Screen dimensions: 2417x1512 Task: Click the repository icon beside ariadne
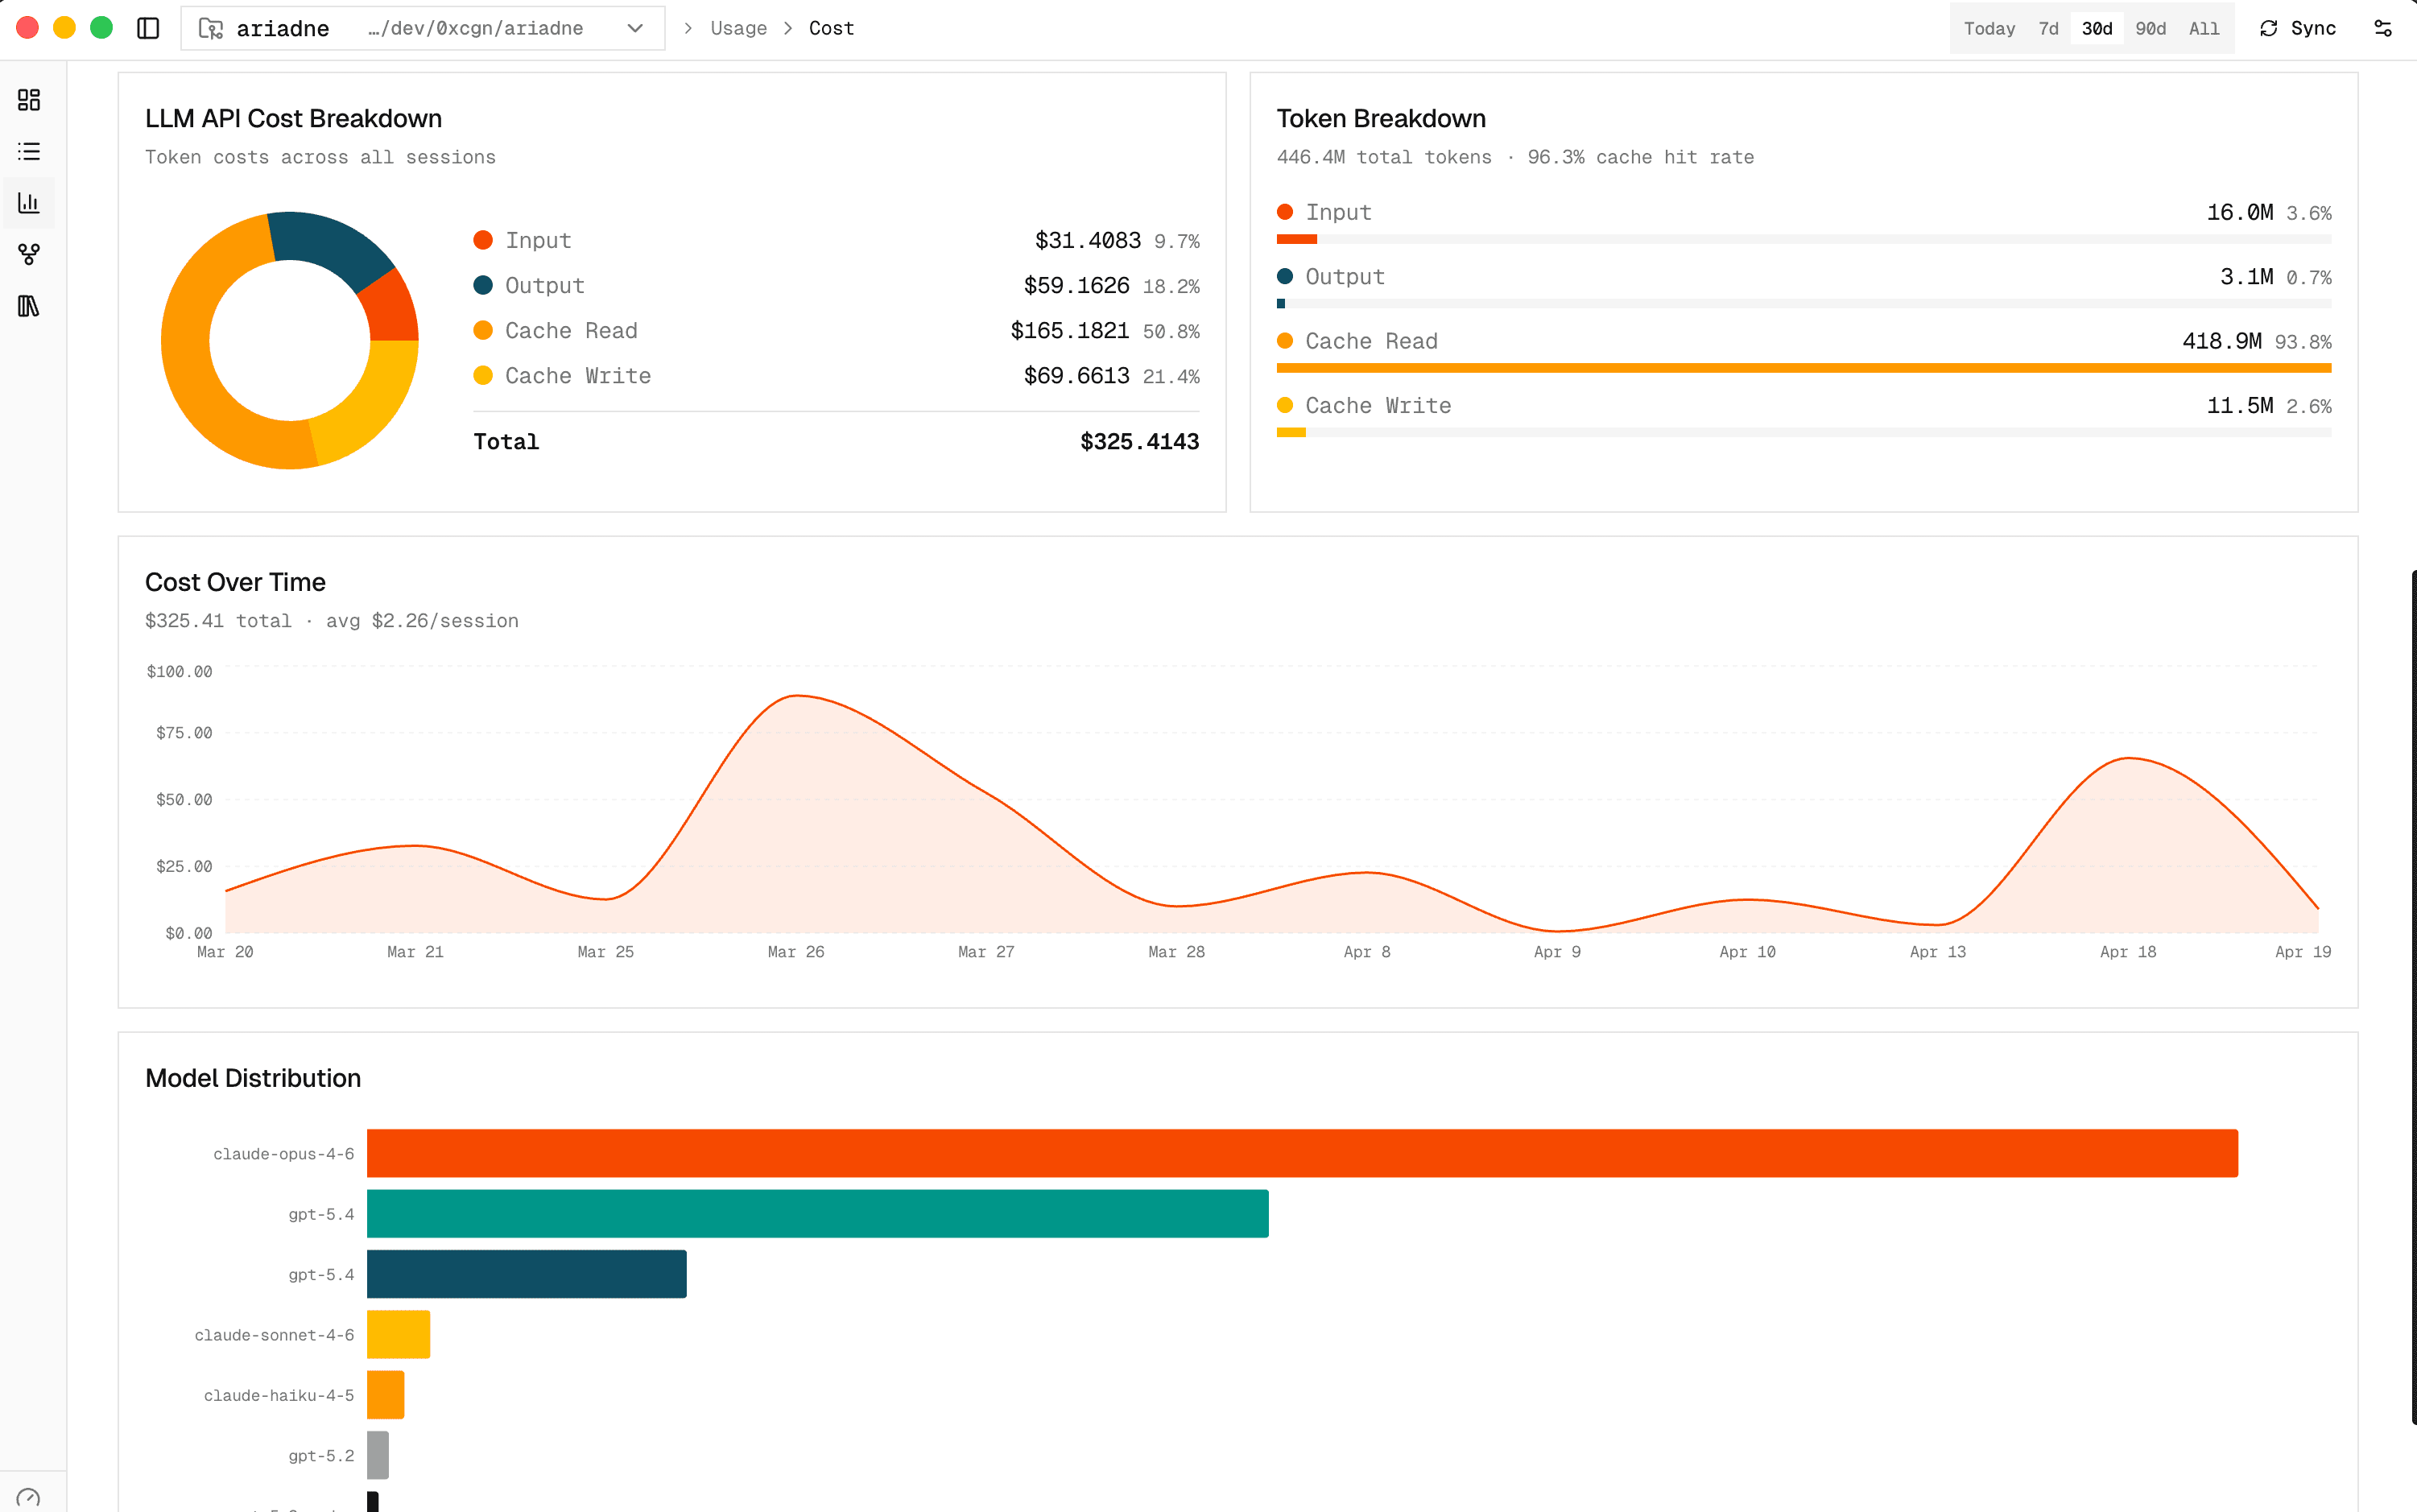[x=211, y=28]
